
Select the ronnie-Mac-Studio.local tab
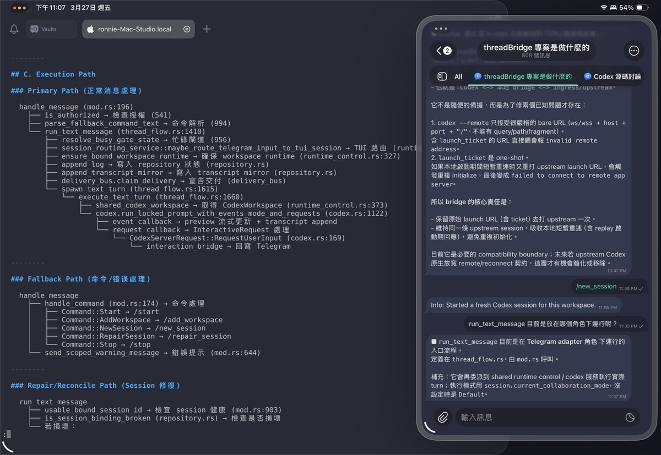[x=138, y=29]
